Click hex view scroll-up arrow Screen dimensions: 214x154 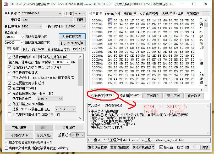[x=206, y=21]
